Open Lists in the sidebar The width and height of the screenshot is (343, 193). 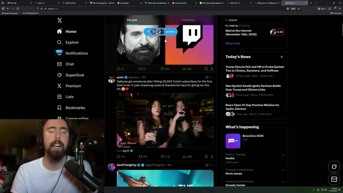(x=66, y=97)
